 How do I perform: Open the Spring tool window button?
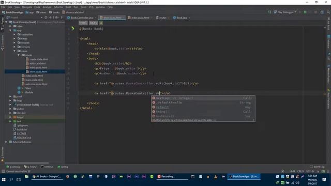pyautogui.click(x=63, y=167)
